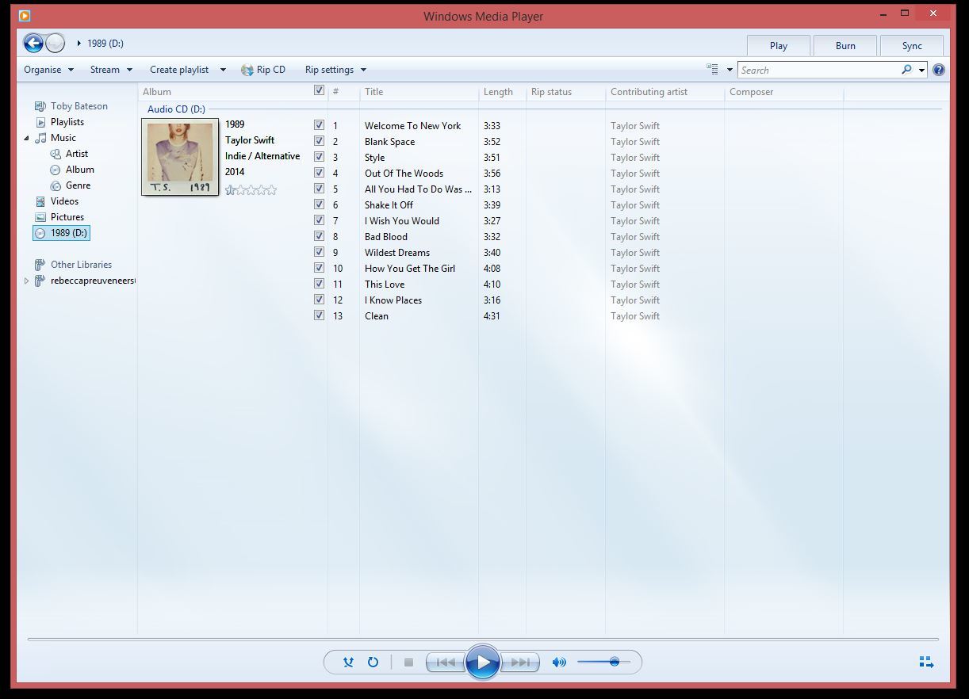969x699 pixels.
Task: Open the Rip settings dropdown
Action: pyautogui.click(x=335, y=70)
